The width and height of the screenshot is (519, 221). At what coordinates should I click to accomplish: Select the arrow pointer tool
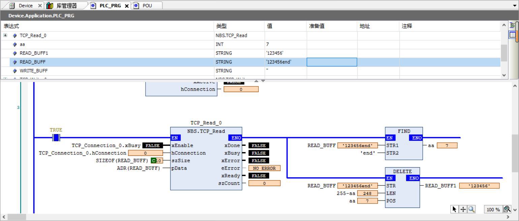tap(454, 209)
